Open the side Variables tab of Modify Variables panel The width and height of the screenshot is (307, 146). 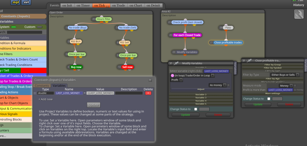click(x=235, y=68)
